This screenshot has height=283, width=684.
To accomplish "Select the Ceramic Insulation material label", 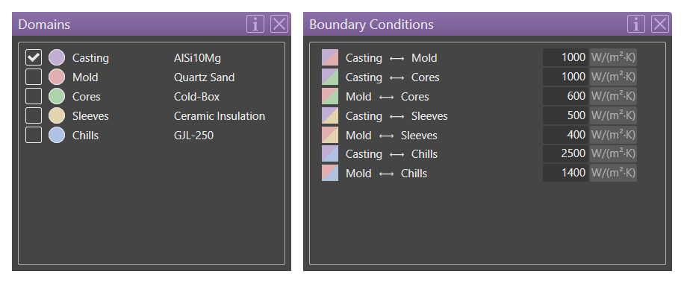I will pyautogui.click(x=220, y=116).
